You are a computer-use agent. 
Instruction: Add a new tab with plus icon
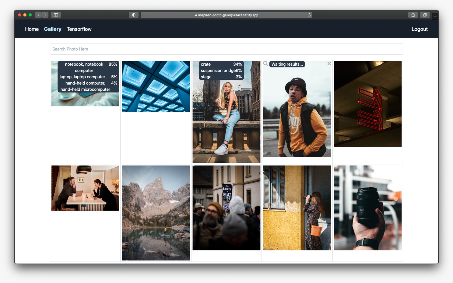(435, 16)
